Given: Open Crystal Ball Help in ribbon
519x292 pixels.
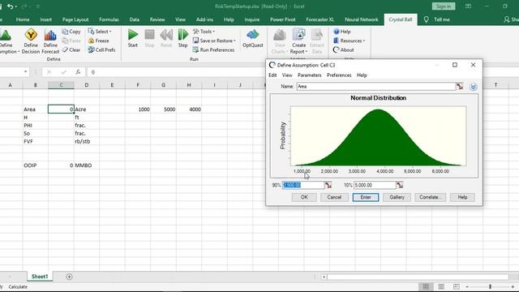Looking at the screenshot, I should (x=342, y=32).
